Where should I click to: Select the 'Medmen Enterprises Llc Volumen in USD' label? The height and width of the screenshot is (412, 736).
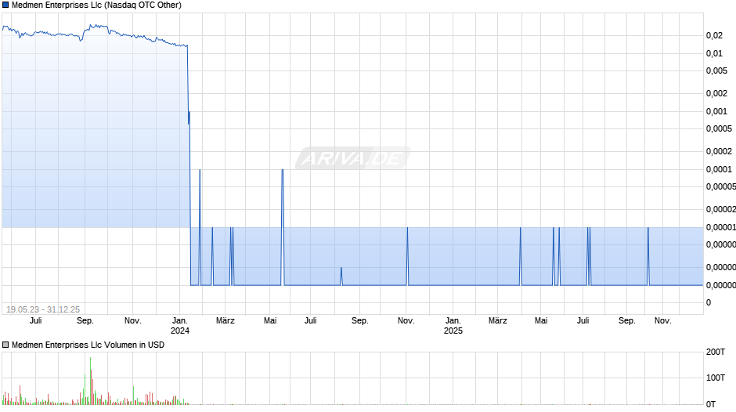[x=88, y=345]
